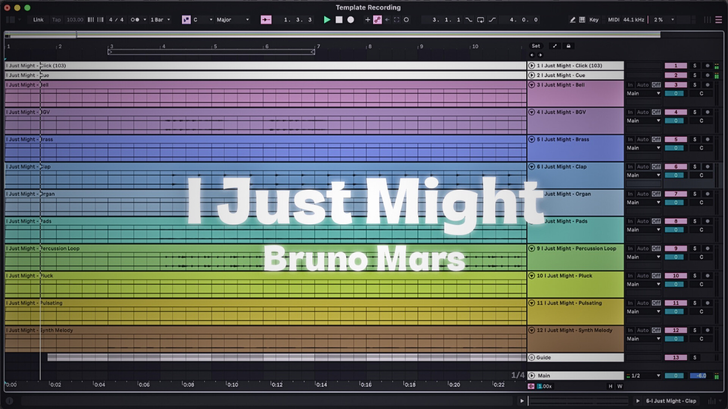Click the Lock Envelopes icon
Image resolution: width=728 pixels, height=409 pixels.
click(x=568, y=46)
